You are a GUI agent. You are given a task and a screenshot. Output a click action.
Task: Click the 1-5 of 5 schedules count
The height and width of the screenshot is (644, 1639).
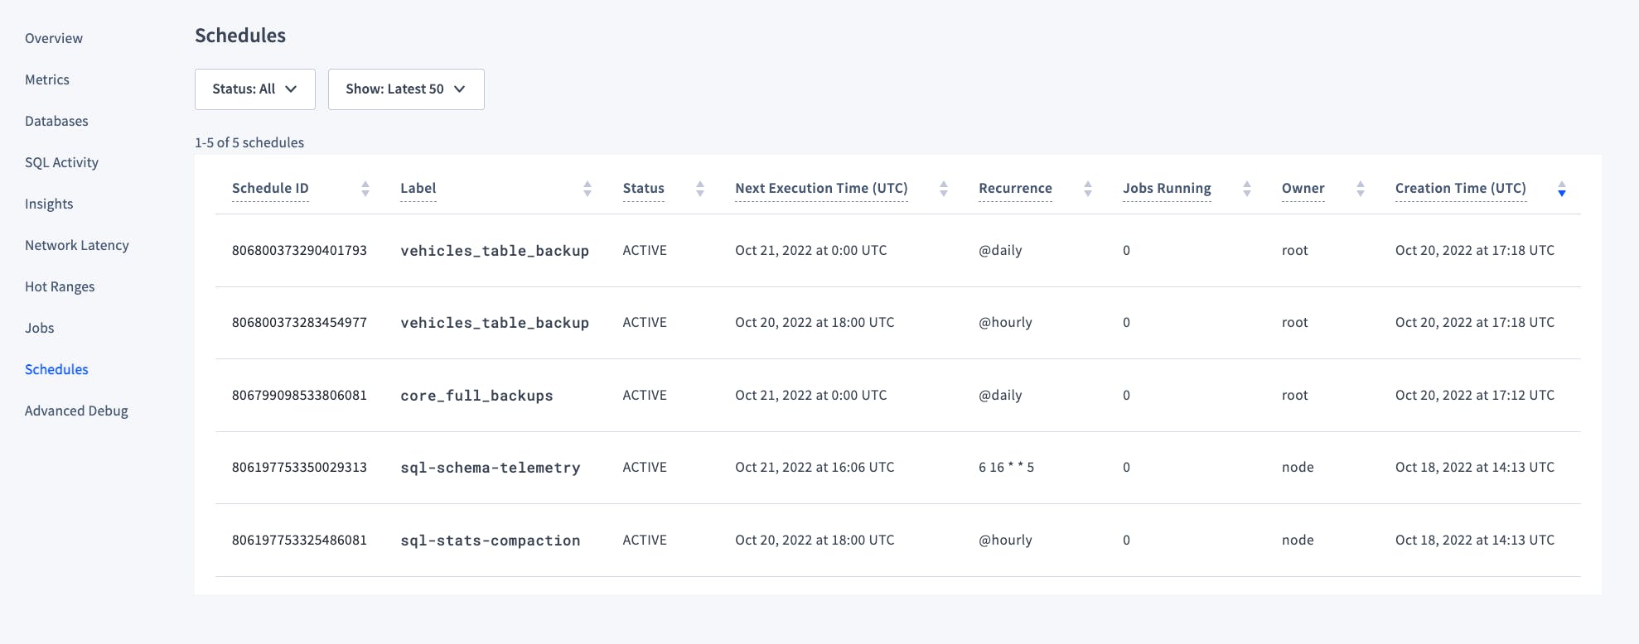coord(249,142)
